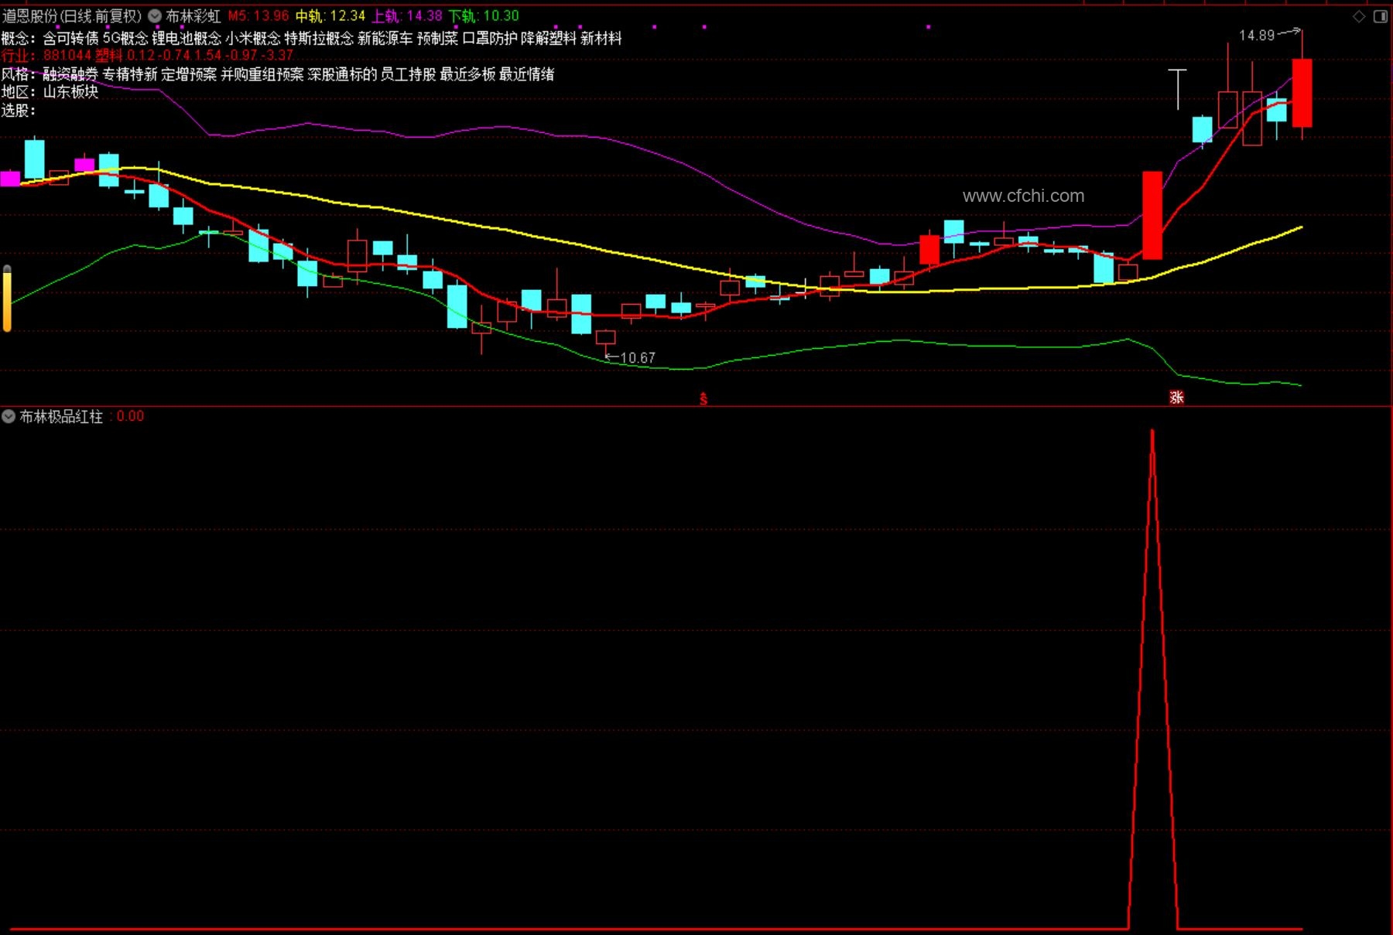Click the red 涨 marker on the chart
The image size is (1393, 935).
pos(1176,398)
